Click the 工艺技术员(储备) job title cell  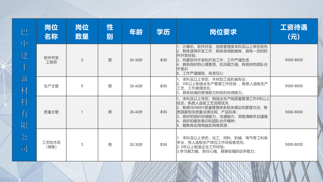(51, 145)
